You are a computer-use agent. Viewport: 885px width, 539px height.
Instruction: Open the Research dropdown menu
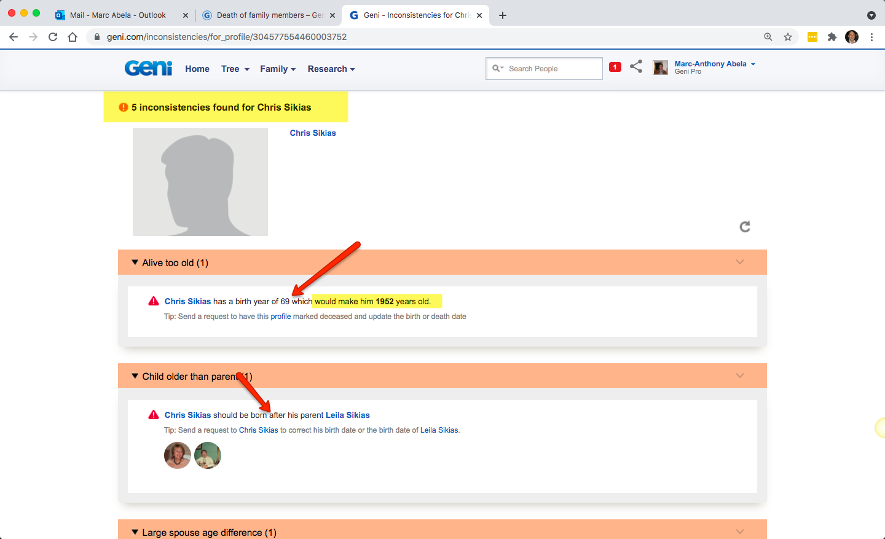tap(331, 69)
